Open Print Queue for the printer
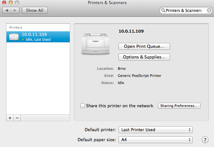The height and width of the screenshot is (147, 214). pos(144,46)
